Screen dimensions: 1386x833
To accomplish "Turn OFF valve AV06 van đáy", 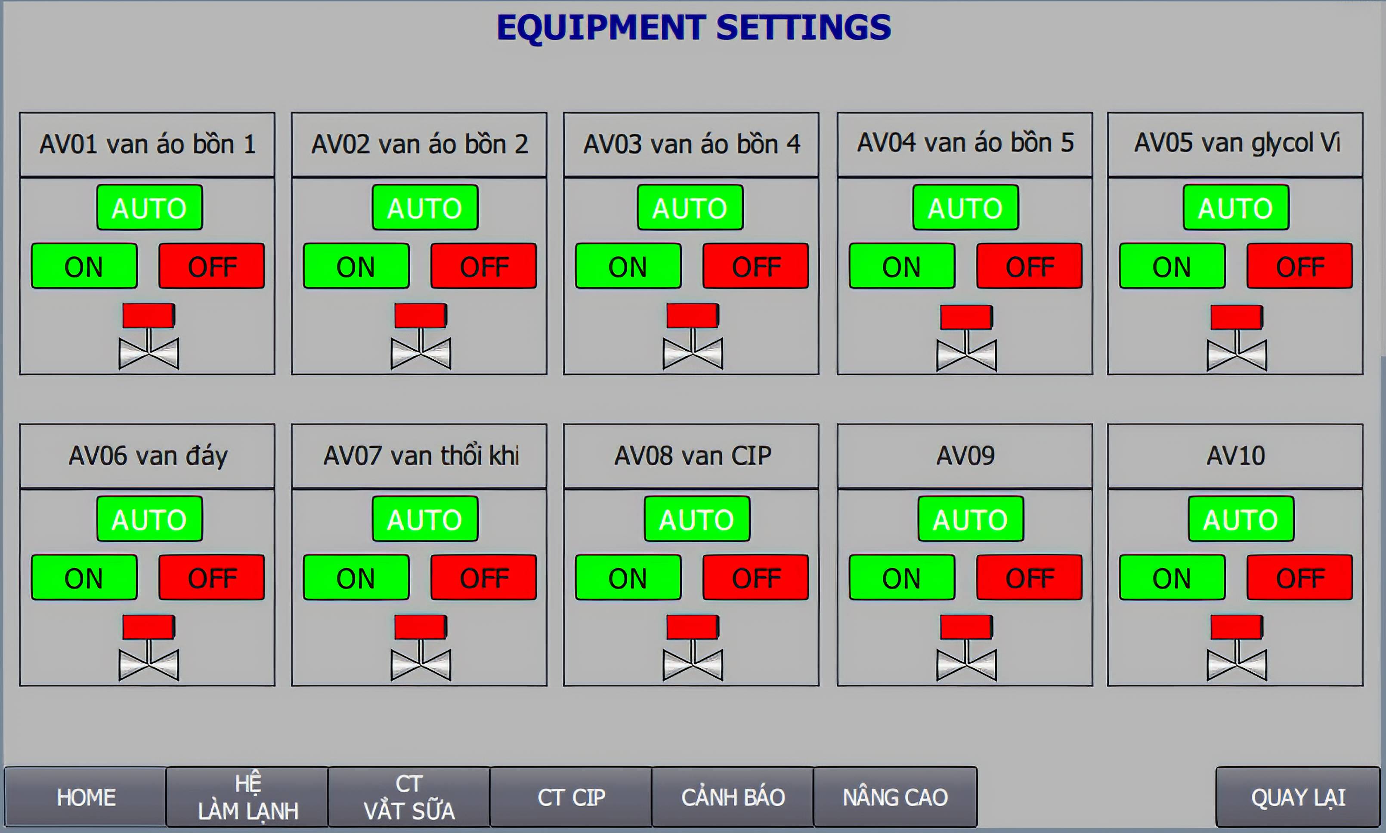I will [212, 577].
